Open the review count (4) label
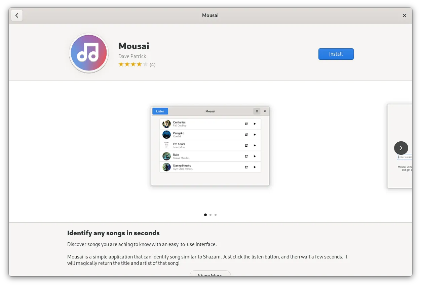421x286 pixels. [x=152, y=64]
